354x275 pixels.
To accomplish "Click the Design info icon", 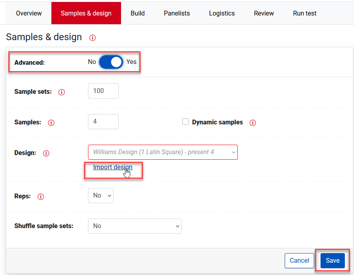I will 46,153.
